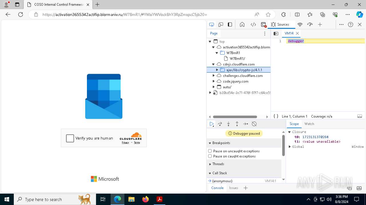Screen dimensions: 366x205
Task: Collapse cdnjs.cloudflare.com node
Action: coord(213,64)
